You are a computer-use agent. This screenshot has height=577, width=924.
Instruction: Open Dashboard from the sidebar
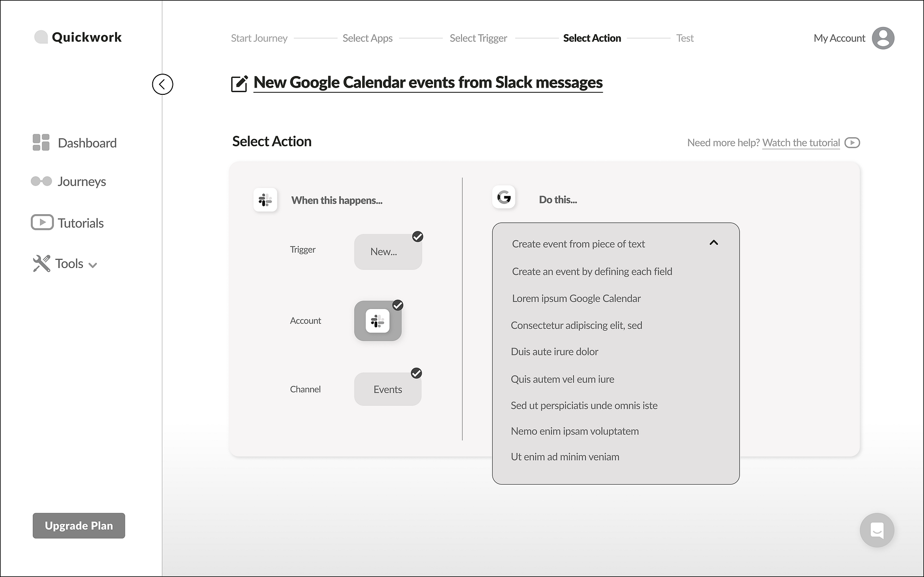(87, 143)
